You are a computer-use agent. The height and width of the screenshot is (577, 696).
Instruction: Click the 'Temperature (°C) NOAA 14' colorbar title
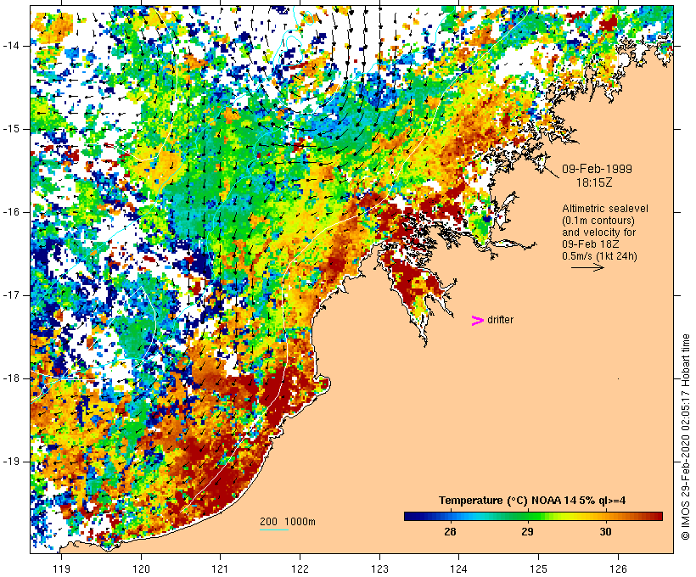click(532, 501)
